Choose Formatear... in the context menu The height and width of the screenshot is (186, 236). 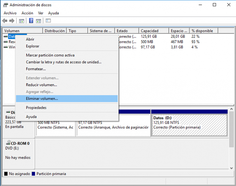coord(66,69)
